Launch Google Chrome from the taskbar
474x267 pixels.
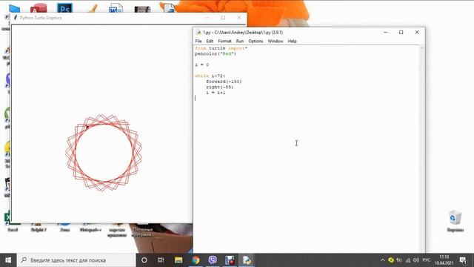pos(196,260)
